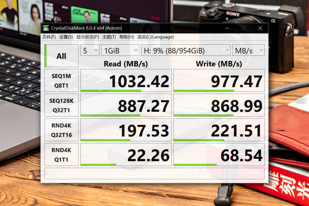Image resolution: width=309 pixels, height=206 pixels.
Task: Open the MB/s unit dropdown
Action: tap(248, 50)
